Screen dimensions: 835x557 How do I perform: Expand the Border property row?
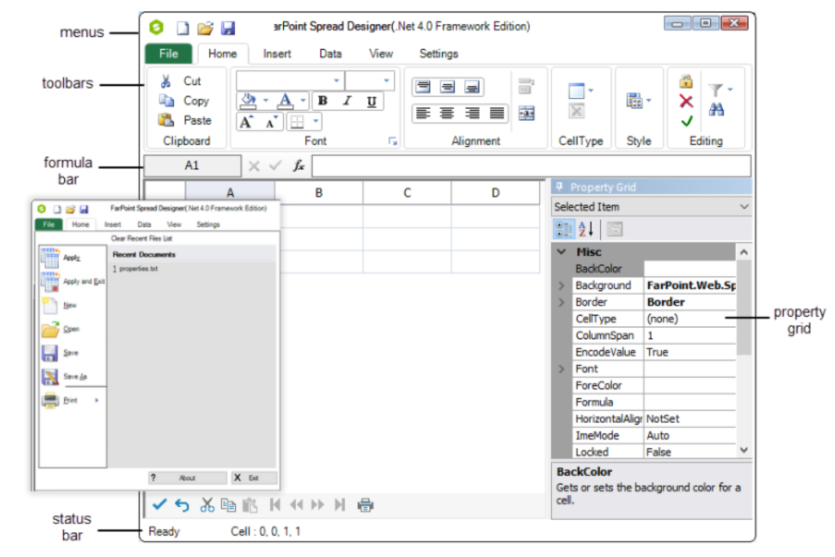(x=561, y=302)
